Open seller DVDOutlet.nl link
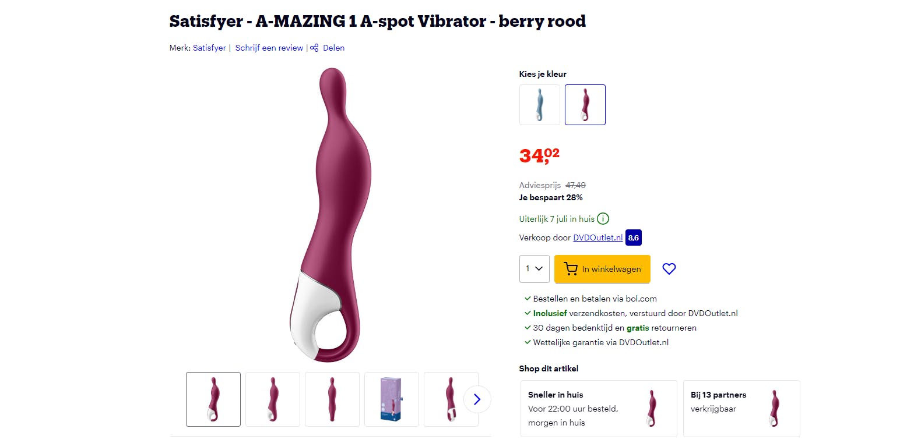Screen dimensions: 907x443 click(598, 238)
